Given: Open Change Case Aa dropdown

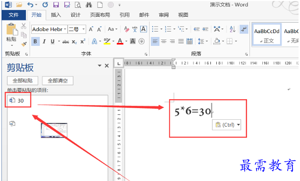Looking at the screenshot, I should point(112,29).
